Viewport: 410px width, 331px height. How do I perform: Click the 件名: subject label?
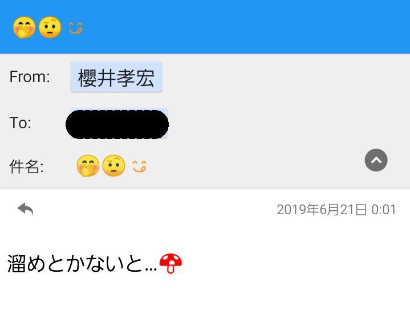pyautogui.click(x=26, y=166)
